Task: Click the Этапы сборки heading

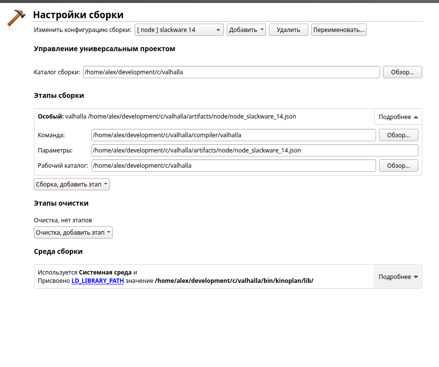Action: pyautogui.click(x=59, y=95)
